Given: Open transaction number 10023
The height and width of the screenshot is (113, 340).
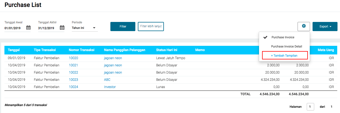Looking at the screenshot, I should [73, 80].
